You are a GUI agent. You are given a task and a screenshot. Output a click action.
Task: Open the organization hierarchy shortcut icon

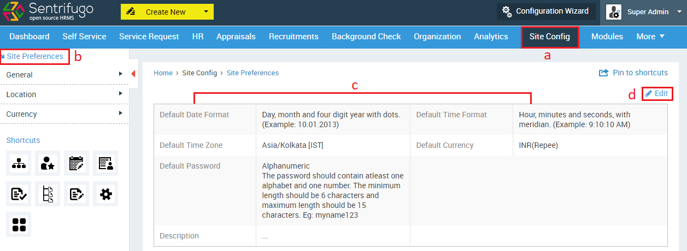(19, 163)
